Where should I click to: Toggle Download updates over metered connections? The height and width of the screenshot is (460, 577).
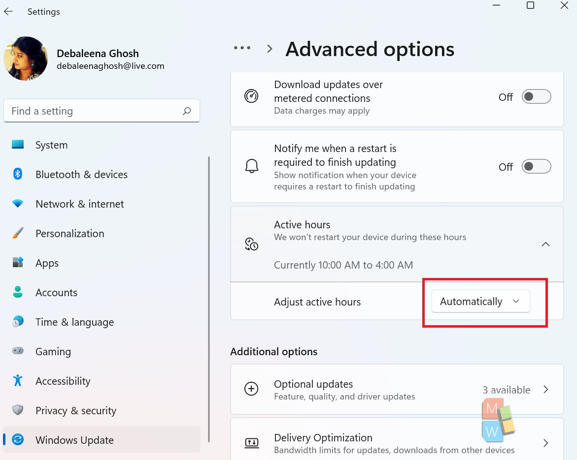(x=536, y=96)
